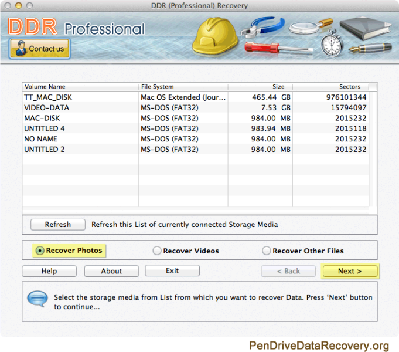
Task: Select the Recover Photos radio button
Action: 40,251
